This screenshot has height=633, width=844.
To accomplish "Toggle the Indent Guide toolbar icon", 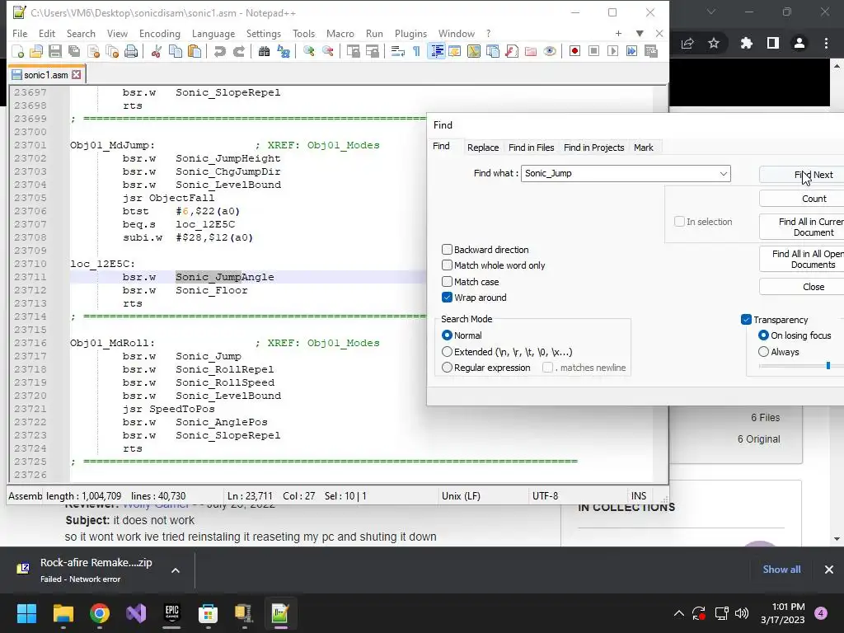I will click(x=437, y=52).
